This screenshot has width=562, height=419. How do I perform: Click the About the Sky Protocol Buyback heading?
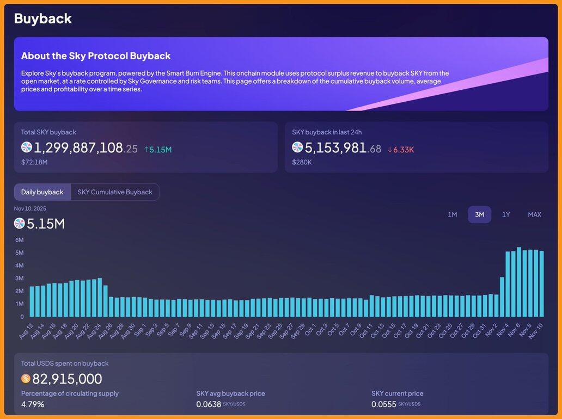point(96,56)
